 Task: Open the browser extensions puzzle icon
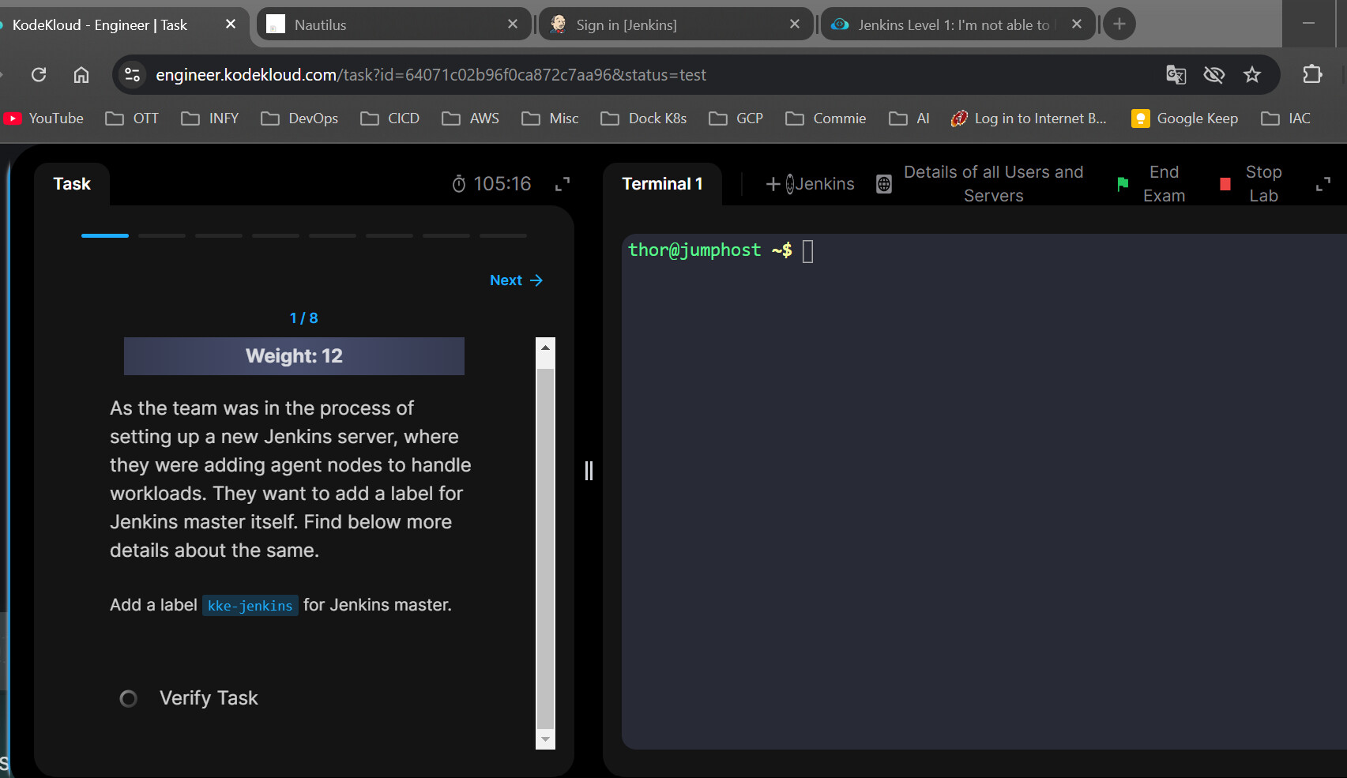click(x=1312, y=74)
